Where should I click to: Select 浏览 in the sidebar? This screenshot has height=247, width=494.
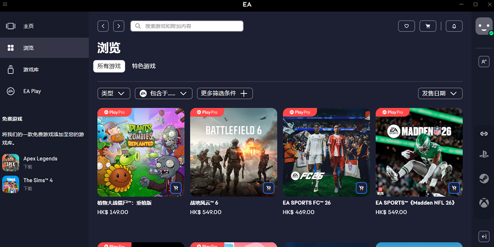[x=44, y=48]
